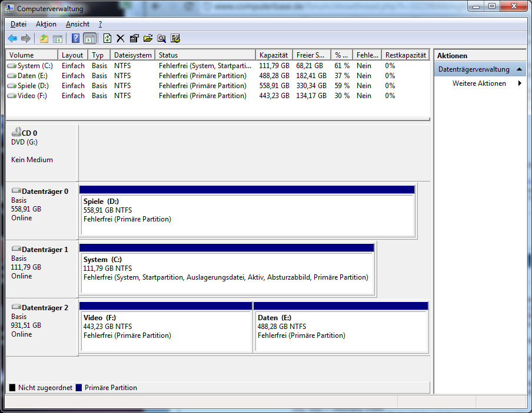Click Weitere Aktionen in the Aktionen pane
Image resolution: width=532 pixels, height=413 pixels.
pyautogui.click(x=479, y=83)
